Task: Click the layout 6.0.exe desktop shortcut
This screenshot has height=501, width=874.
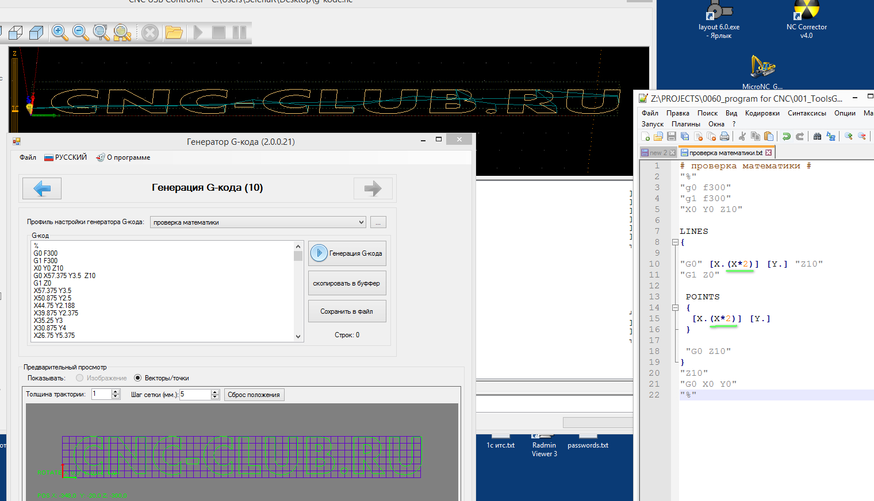Action: pos(719,20)
